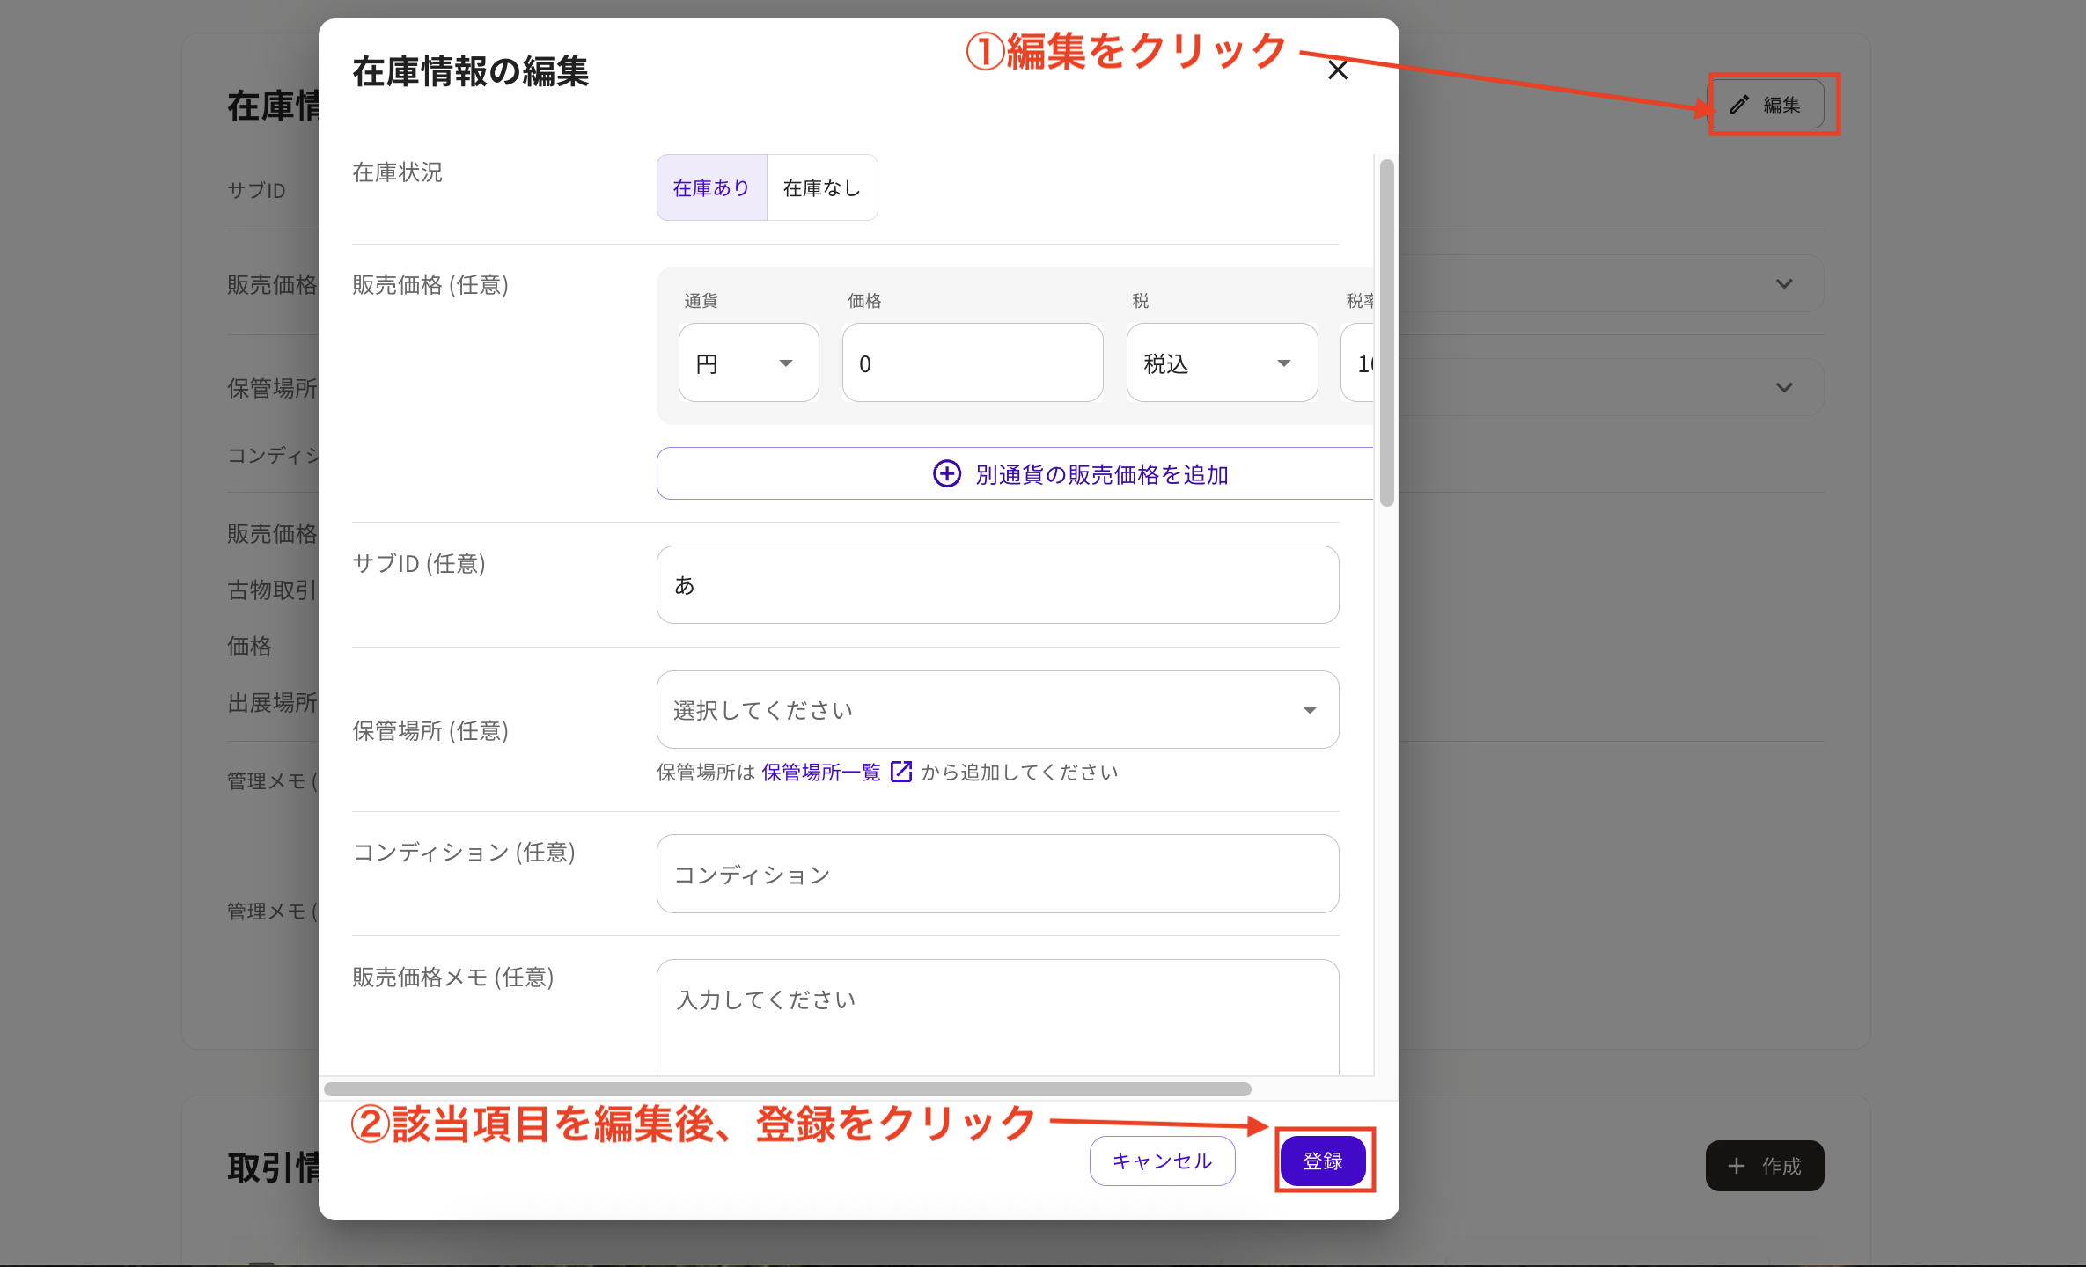This screenshot has height=1267, width=2086.
Task: Click the pencil edit icon labeled 編集
Action: click(1738, 104)
